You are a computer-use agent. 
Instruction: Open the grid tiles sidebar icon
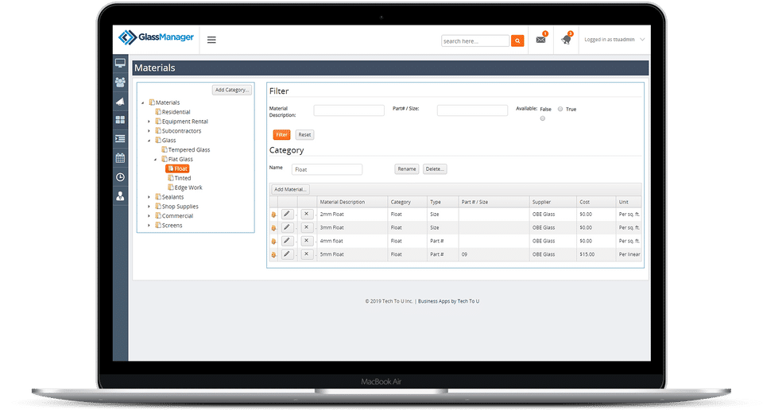click(x=120, y=120)
